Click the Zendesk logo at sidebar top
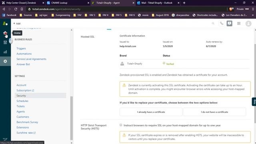The image size is (256, 144). pos(5,24)
